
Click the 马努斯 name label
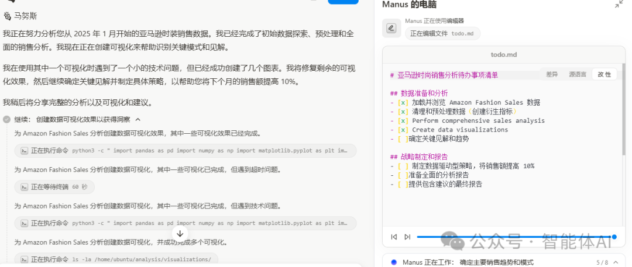point(26,16)
